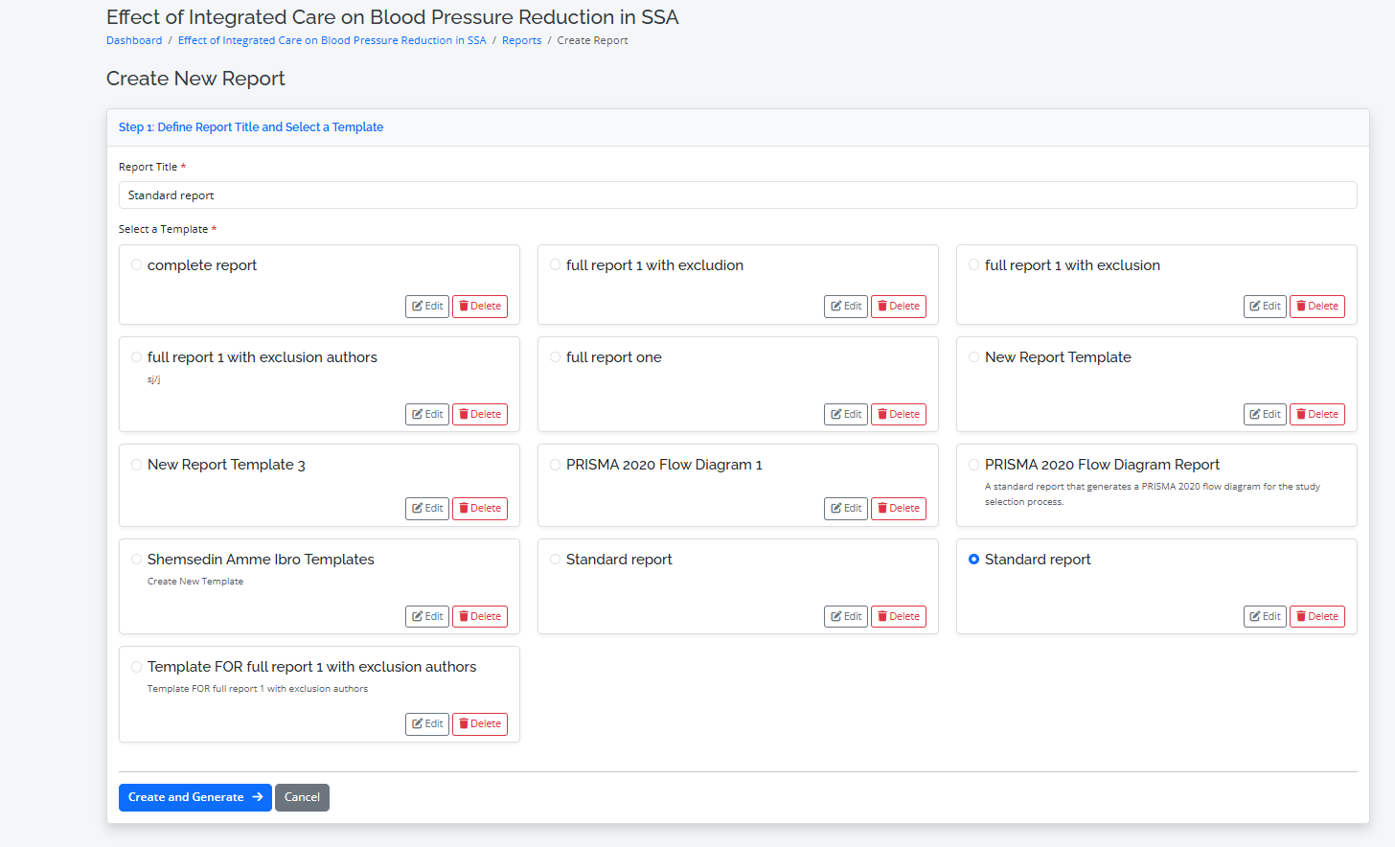
Task: Choose the full report one template radio
Action: pos(556,357)
